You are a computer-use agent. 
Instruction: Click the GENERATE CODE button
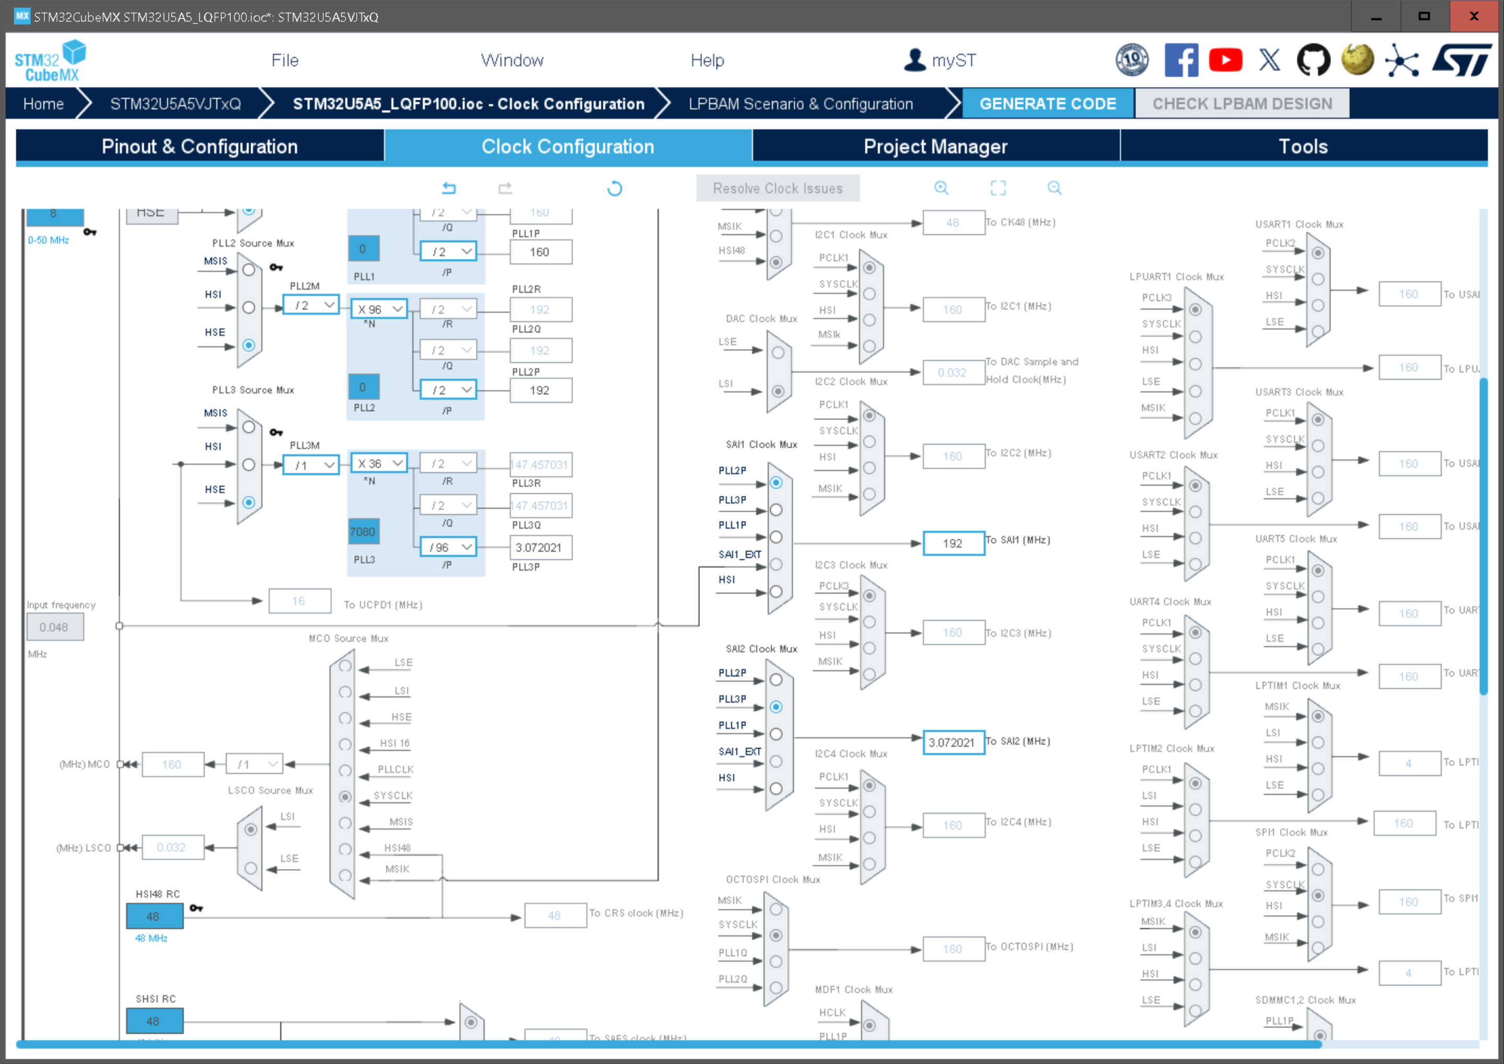pos(1047,103)
